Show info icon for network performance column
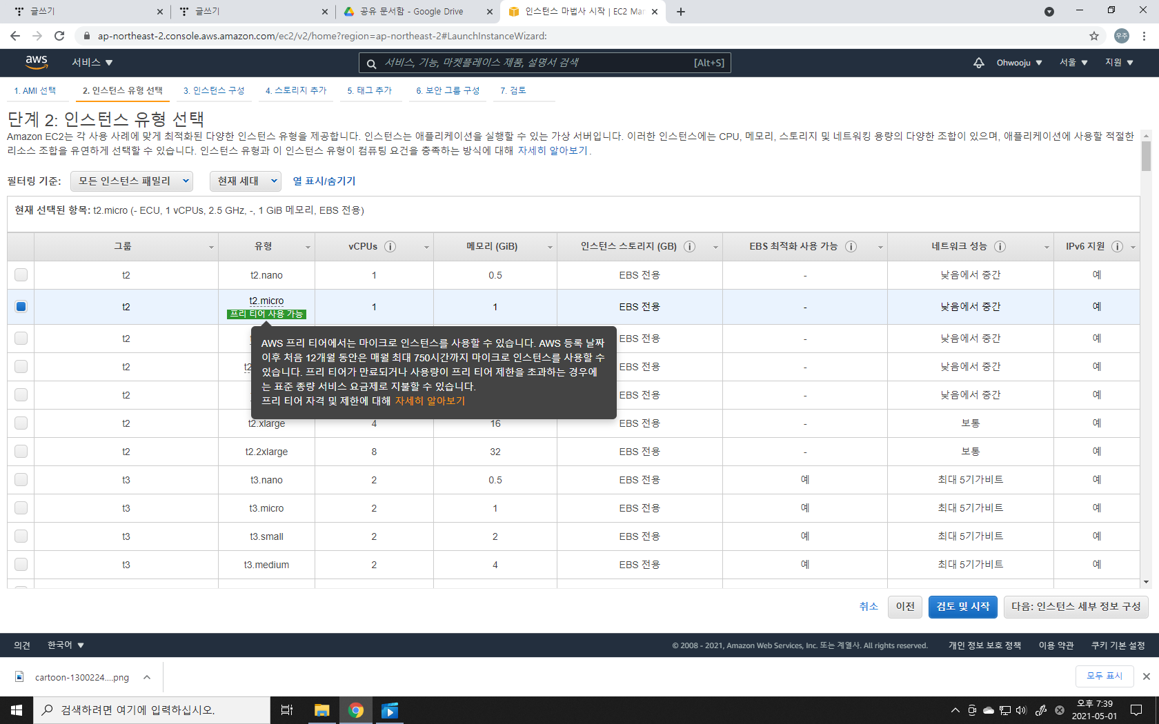 click(x=1000, y=247)
